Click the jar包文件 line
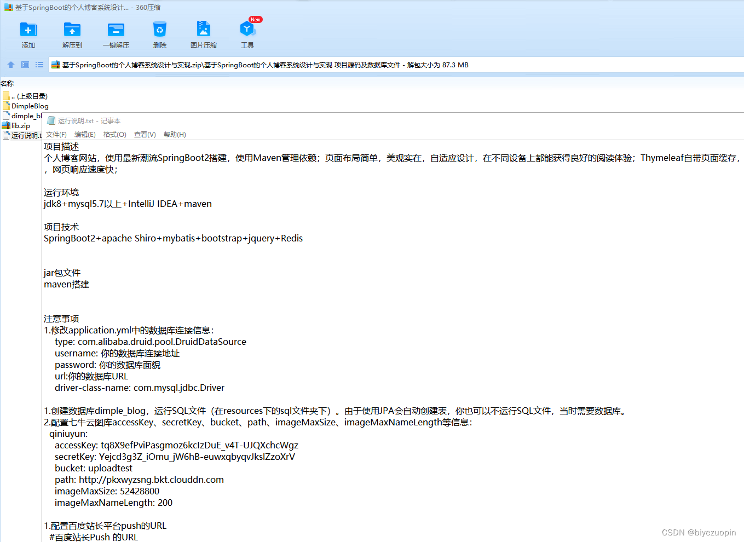744x542 pixels. tap(62, 273)
